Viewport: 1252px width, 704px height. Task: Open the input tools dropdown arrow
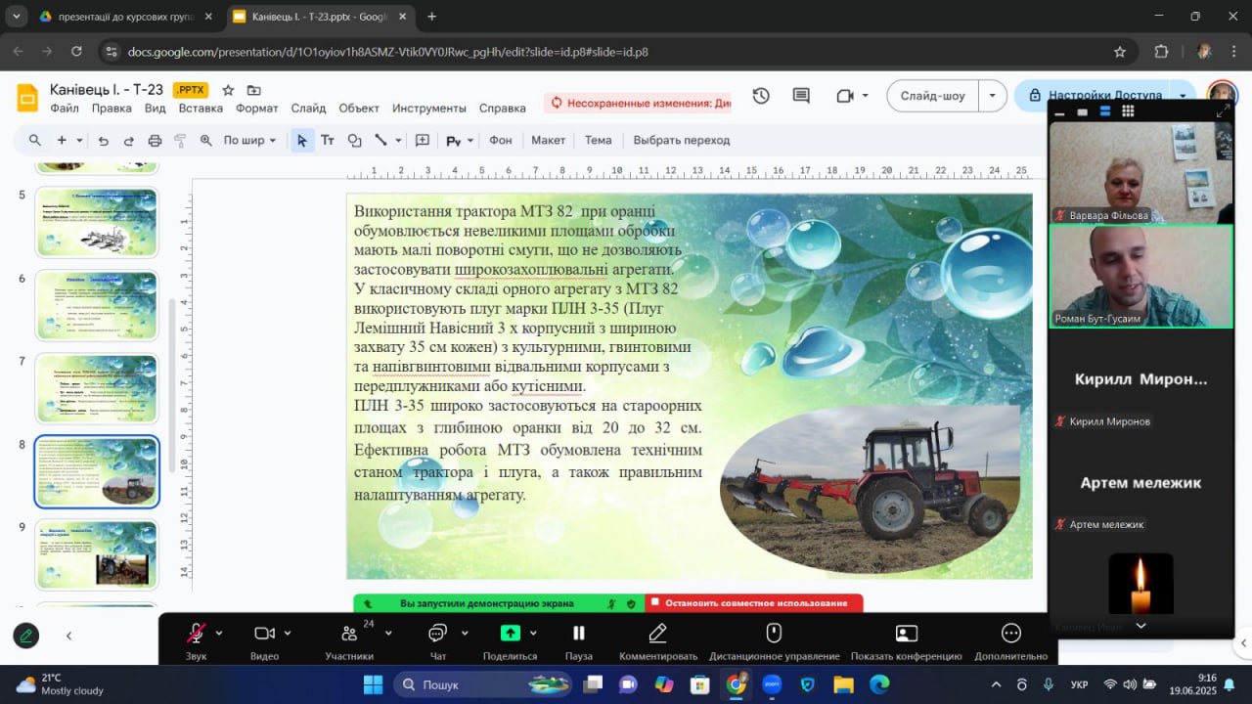(x=470, y=140)
